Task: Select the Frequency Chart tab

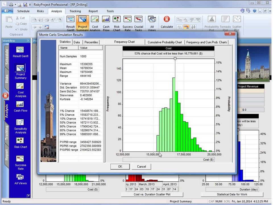Action: coord(125,42)
